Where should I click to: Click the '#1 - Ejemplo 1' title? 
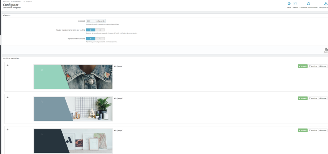[x=119, y=66]
